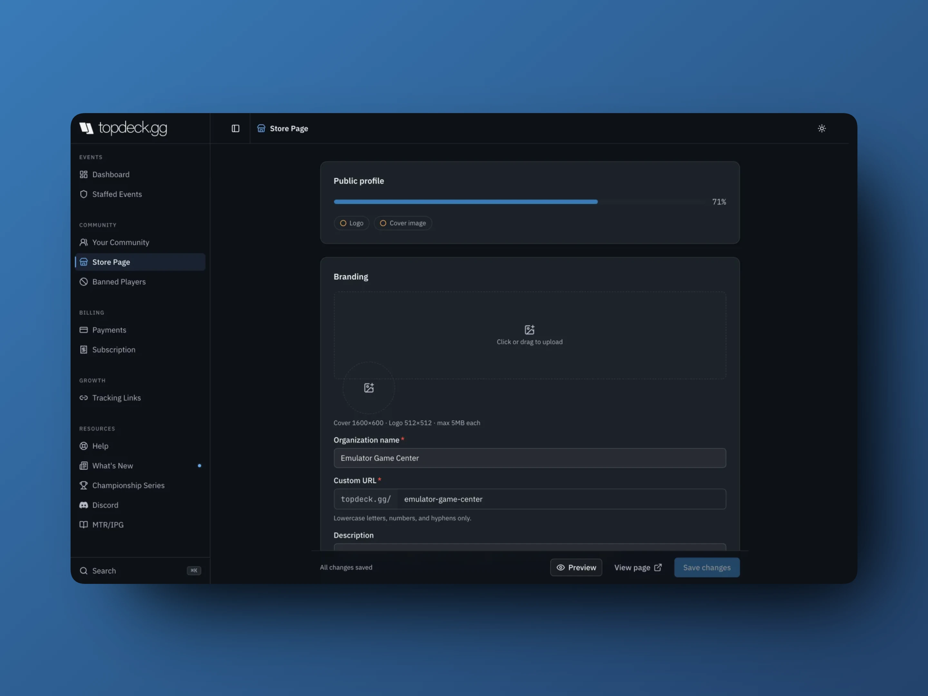Click the MTR/IPG book icon
The height and width of the screenshot is (696, 928).
click(x=83, y=525)
